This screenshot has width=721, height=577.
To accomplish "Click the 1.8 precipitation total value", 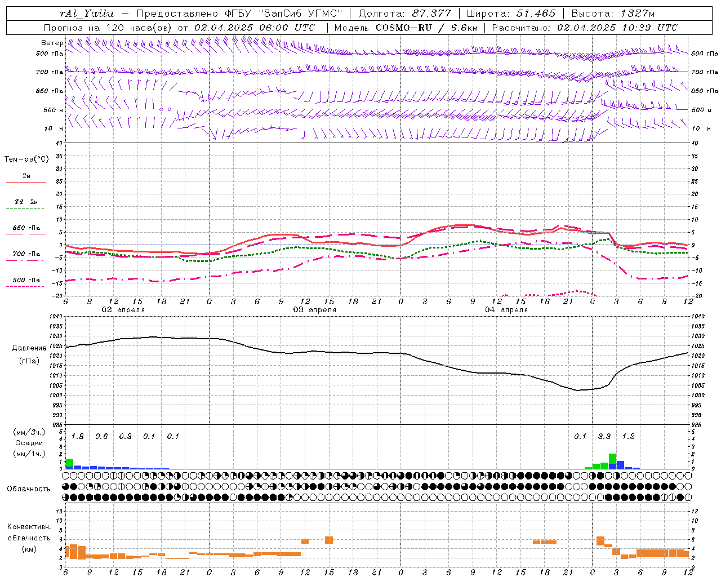I will [x=78, y=437].
